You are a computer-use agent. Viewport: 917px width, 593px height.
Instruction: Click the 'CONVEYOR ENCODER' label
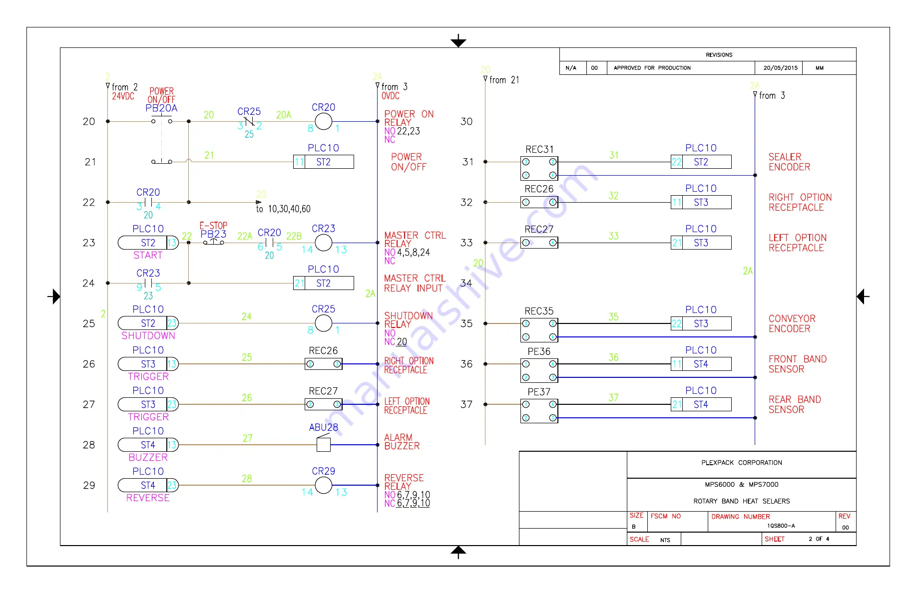coord(792,323)
